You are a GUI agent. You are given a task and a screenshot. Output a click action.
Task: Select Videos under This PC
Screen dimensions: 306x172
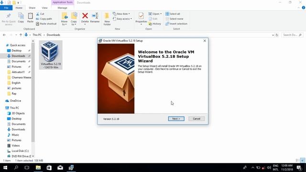tap(16, 145)
